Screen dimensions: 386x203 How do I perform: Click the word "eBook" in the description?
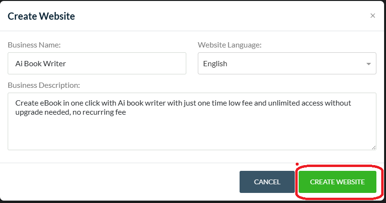[x=51, y=103]
